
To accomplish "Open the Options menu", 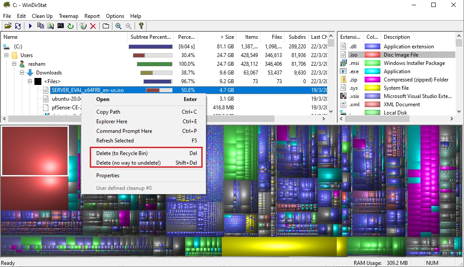I will point(115,16).
